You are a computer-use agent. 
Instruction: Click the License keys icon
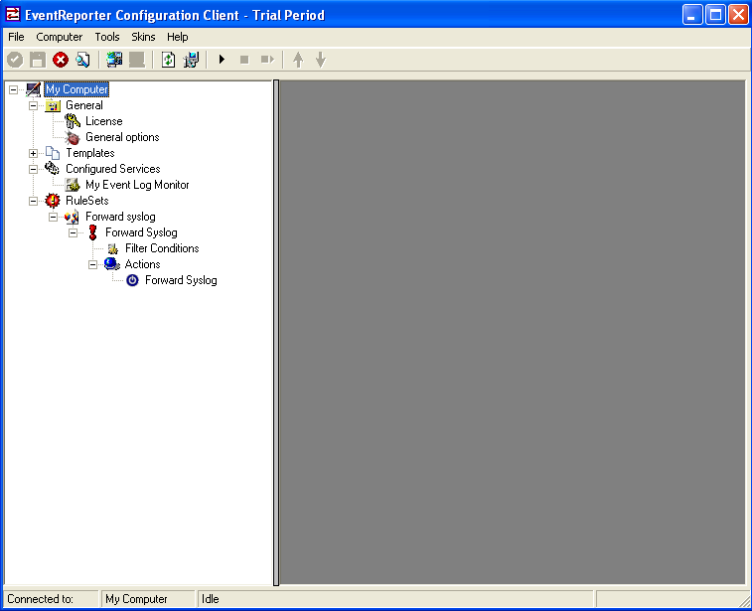73,121
